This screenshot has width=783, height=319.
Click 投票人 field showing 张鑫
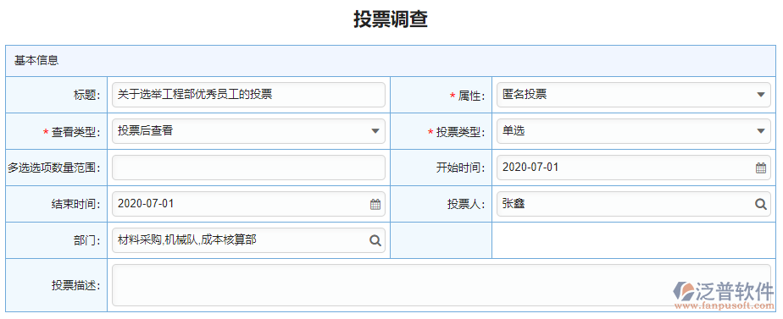coord(634,204)
